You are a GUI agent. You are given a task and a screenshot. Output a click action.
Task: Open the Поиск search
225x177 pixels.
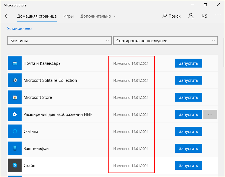pyautogui.click(x=171, y=16)
